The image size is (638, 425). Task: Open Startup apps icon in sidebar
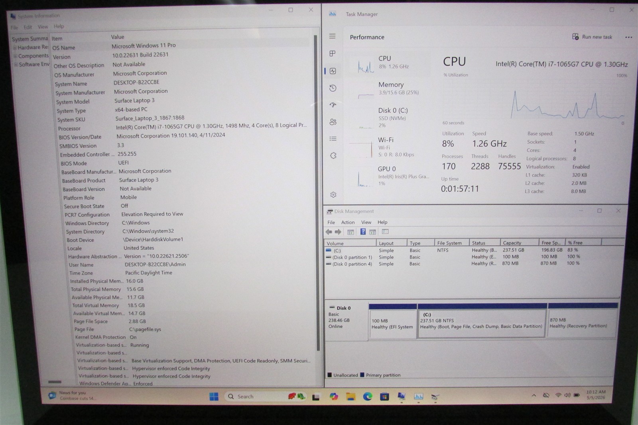coord(333,105)
